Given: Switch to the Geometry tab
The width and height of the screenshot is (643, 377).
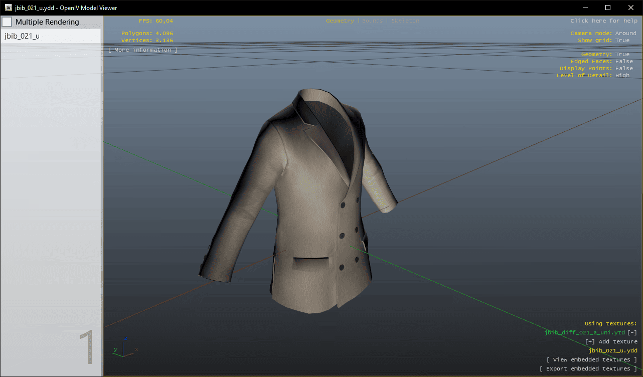Looking at the screenshot, I should [340, 21].
